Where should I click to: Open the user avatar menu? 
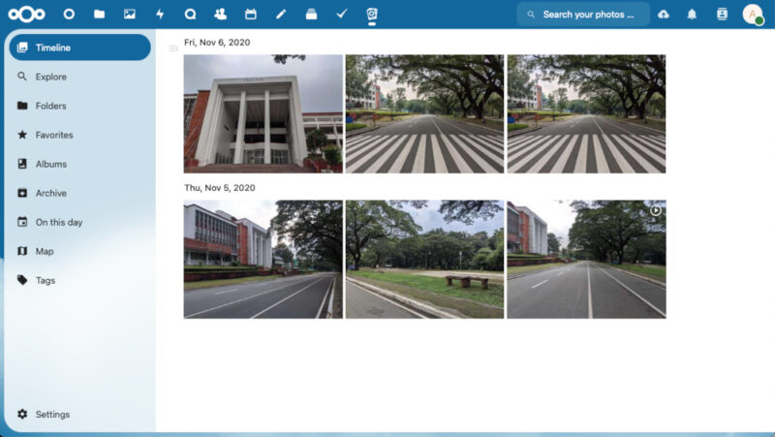coord(753,15)
